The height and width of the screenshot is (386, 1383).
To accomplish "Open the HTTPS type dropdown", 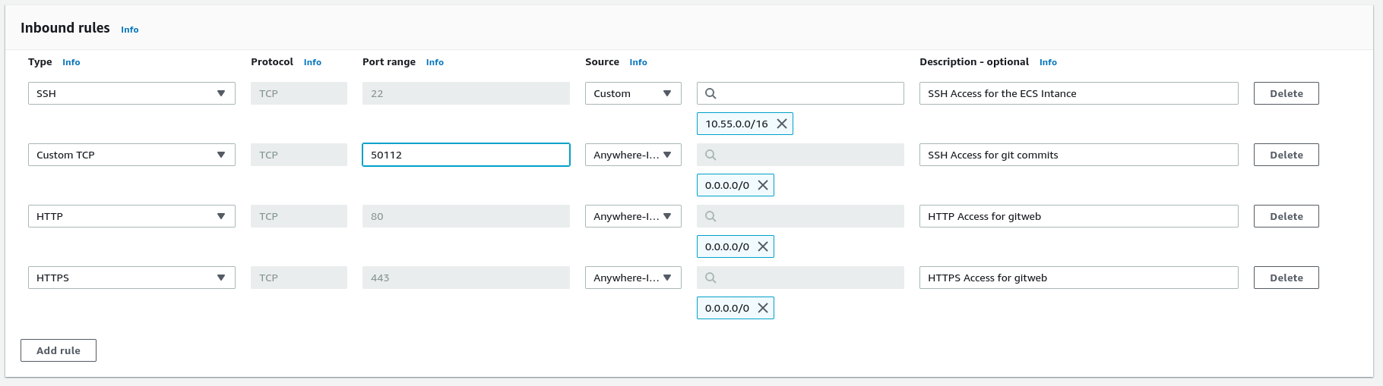I will (131, 278).
